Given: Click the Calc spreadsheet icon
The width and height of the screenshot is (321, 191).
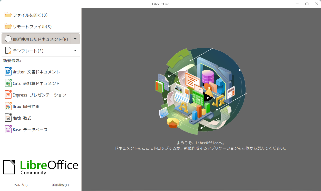Looking at the screenshot, I should point(8,83).
